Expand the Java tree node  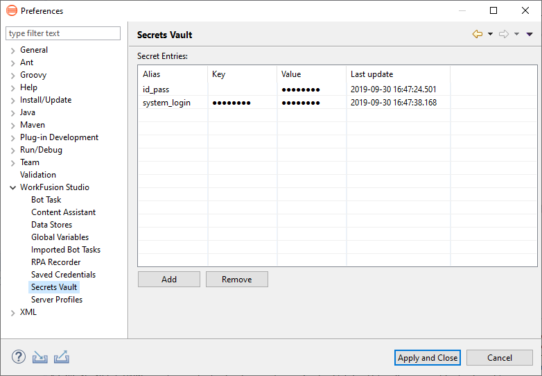pyautogui.click(x=12, y=113)
